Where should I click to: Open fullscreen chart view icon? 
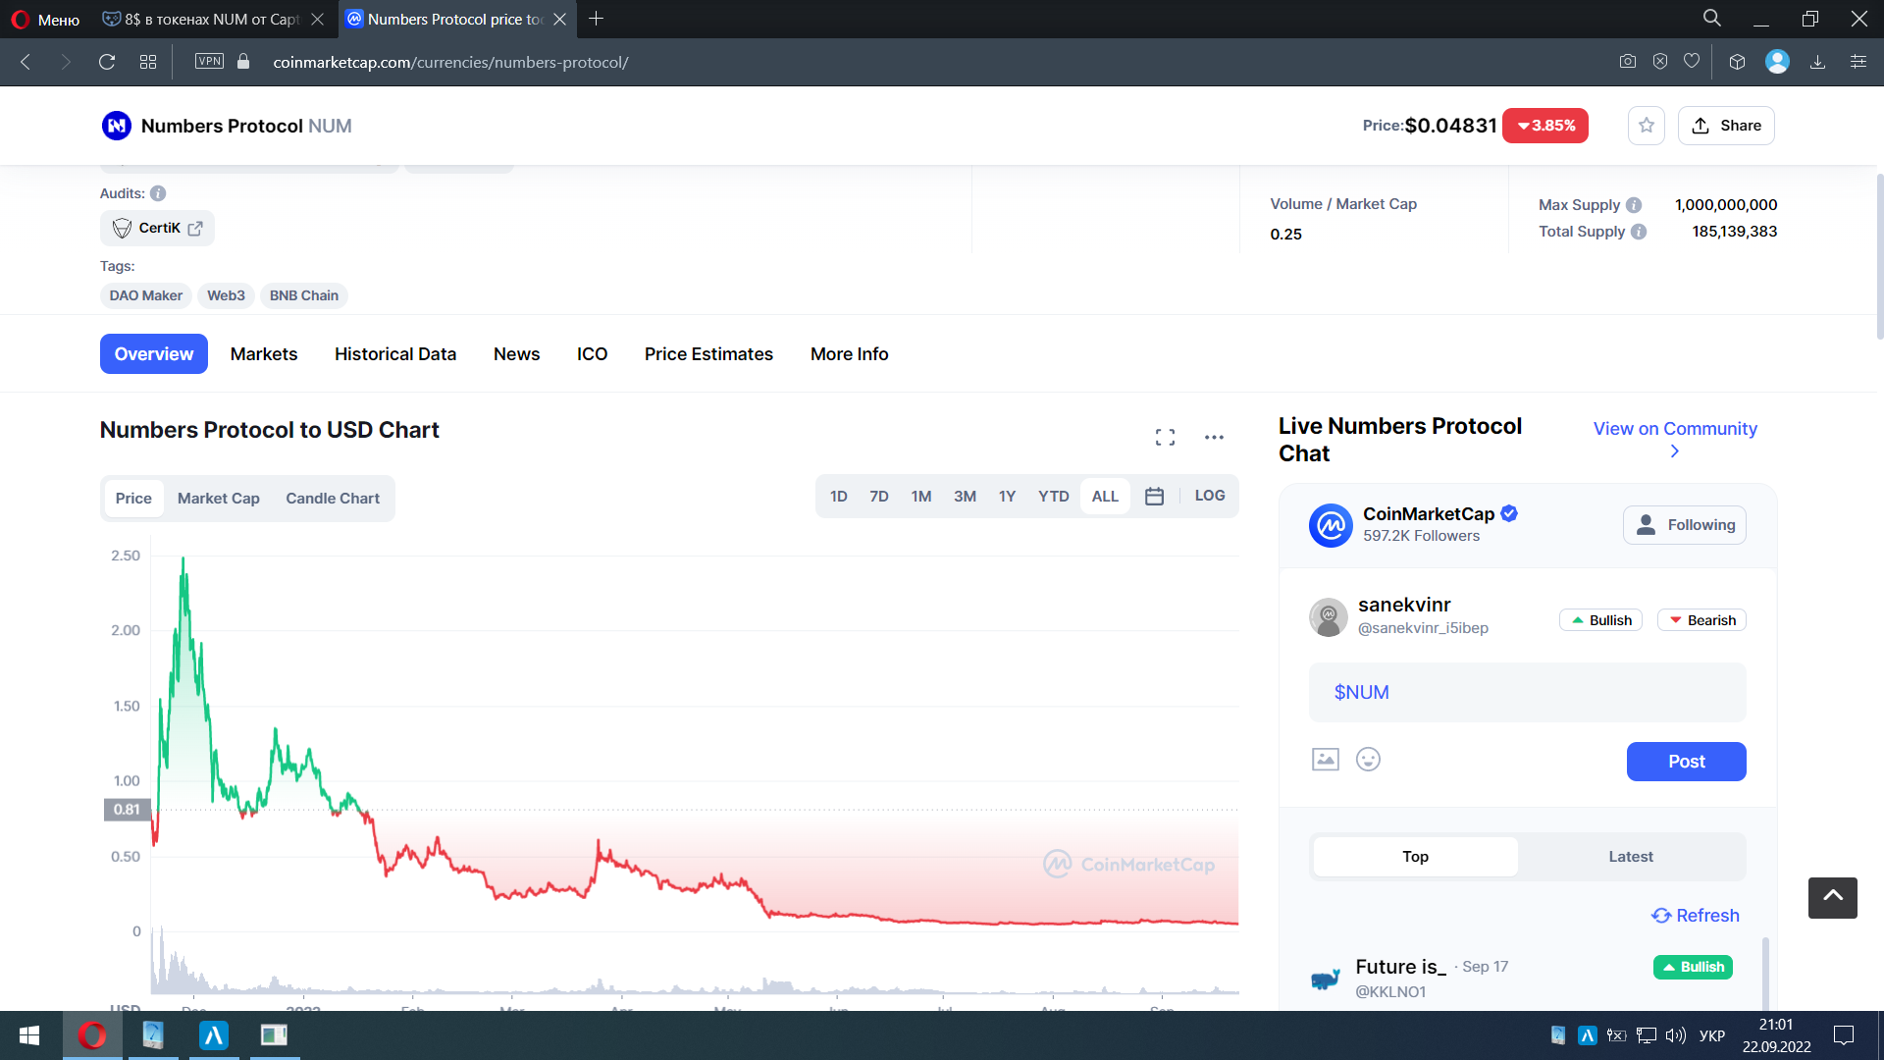click(x=1165, y=438)
